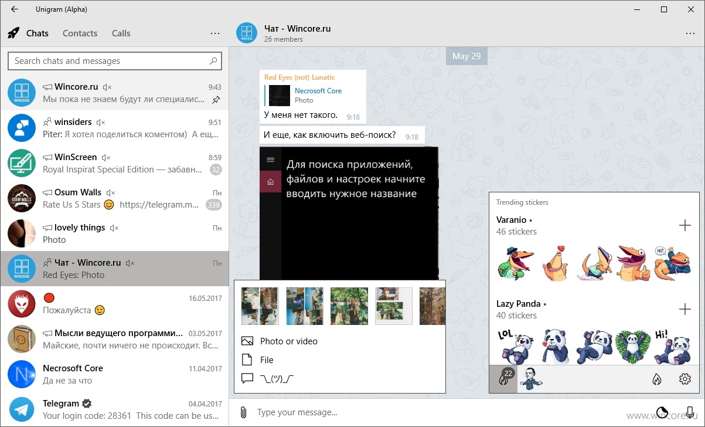Click the Wincore.ru channel avatar
Viewport: 705px width, 427px height.
(x=22, y=93)
